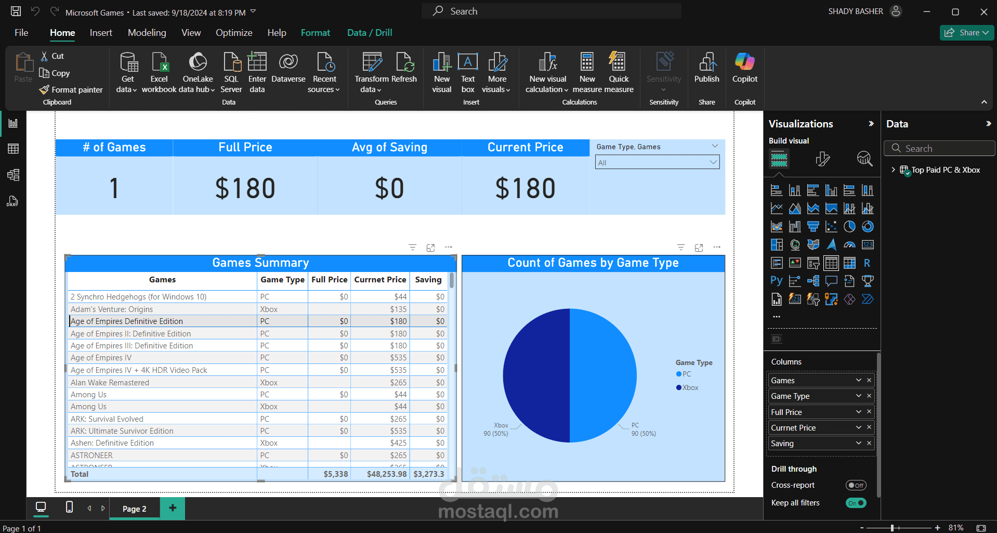Switch to the Insert ribbon tab

[x=101, y=33]
